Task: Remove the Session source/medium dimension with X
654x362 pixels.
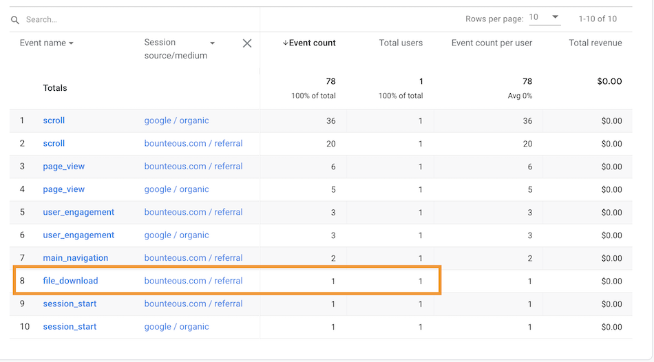Action: (x=247, y=43)
